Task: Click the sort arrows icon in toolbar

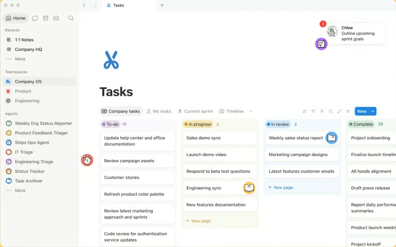Action: (x=304, y=111)
